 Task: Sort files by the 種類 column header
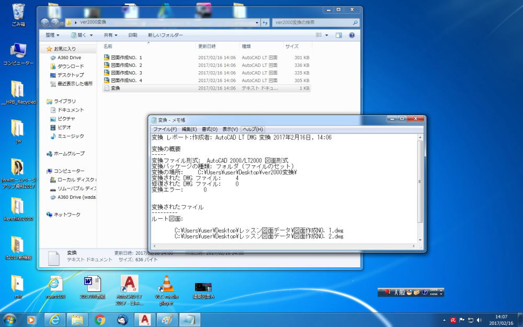(x=261, y=46)
